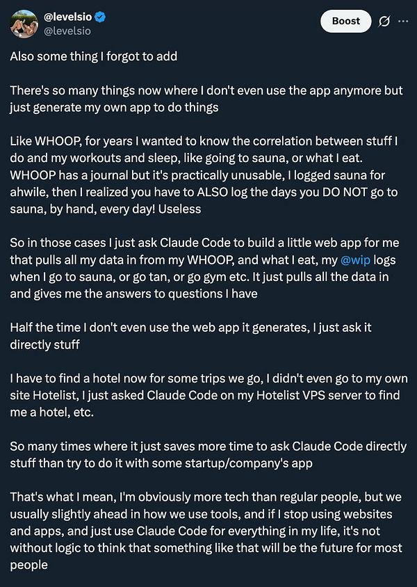Click the paragraph starting 'So many times where'

coord(208,454)
